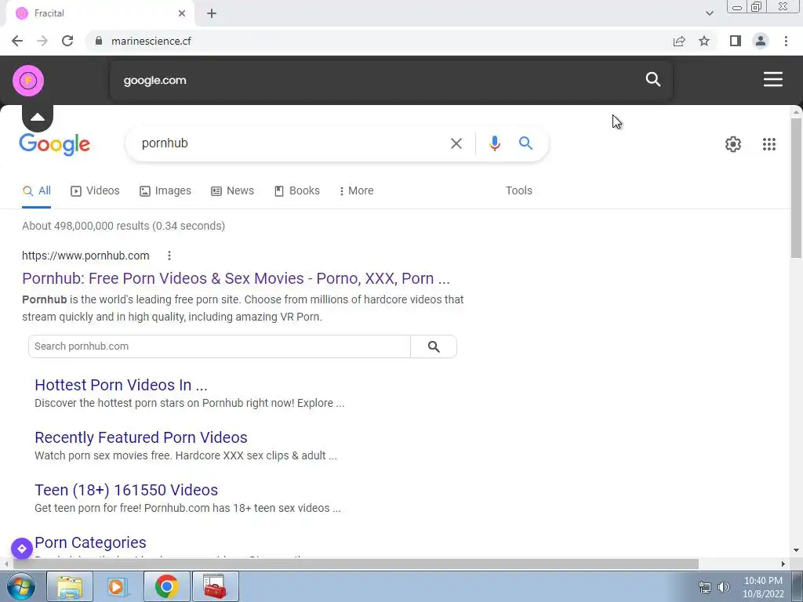The image size is (803, 602).
Task: Click the proxy bar search magnifier icon
Action: (653, 79)
